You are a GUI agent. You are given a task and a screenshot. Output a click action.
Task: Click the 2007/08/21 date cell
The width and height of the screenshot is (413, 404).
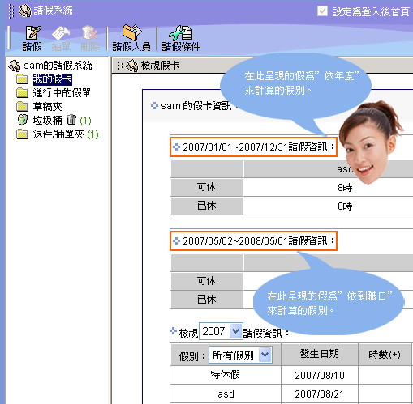pos(320,394)
